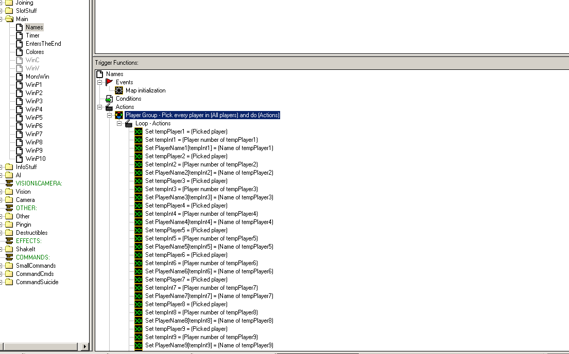
Task: Select the SmallCommands folder
Action: (36, 265)
